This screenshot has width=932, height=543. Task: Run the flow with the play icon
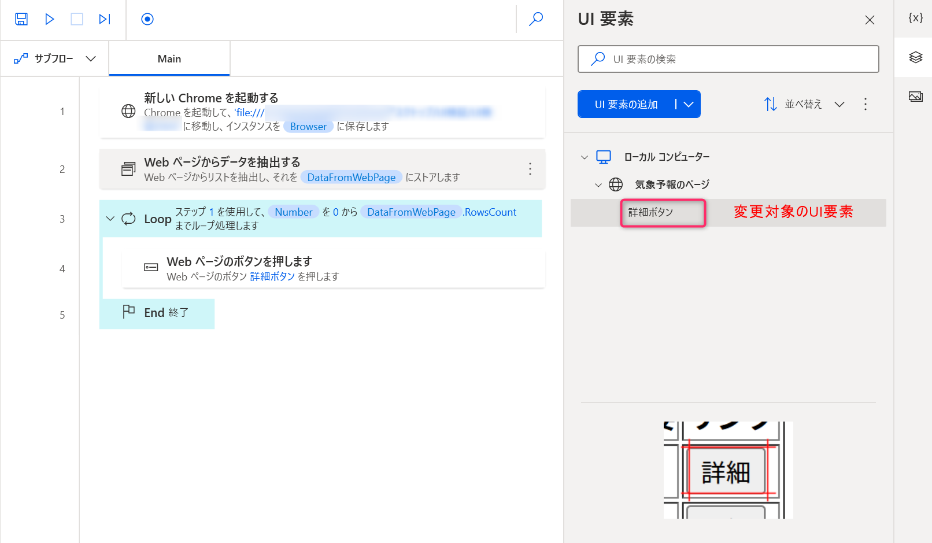50,19
